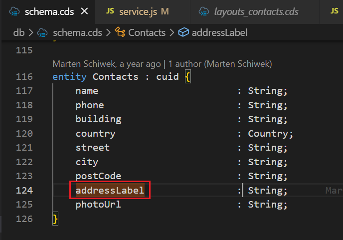Click the inline blame text on line 124

[x=334, y=191]
